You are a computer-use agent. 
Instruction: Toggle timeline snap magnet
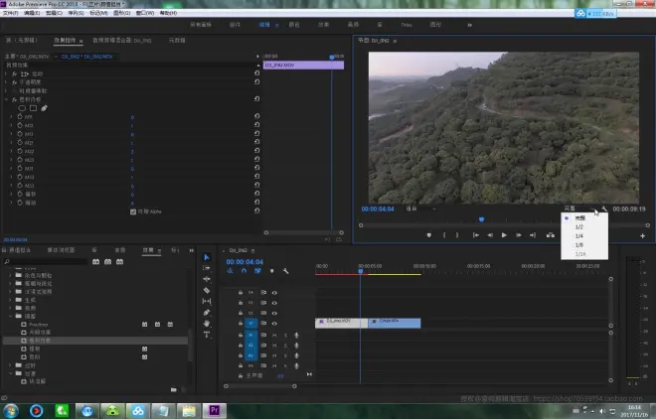click(244, 271)
